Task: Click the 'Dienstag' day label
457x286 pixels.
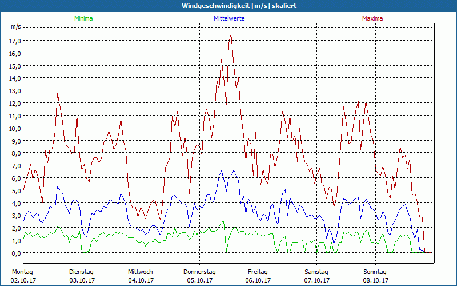Action: (81, 272)
